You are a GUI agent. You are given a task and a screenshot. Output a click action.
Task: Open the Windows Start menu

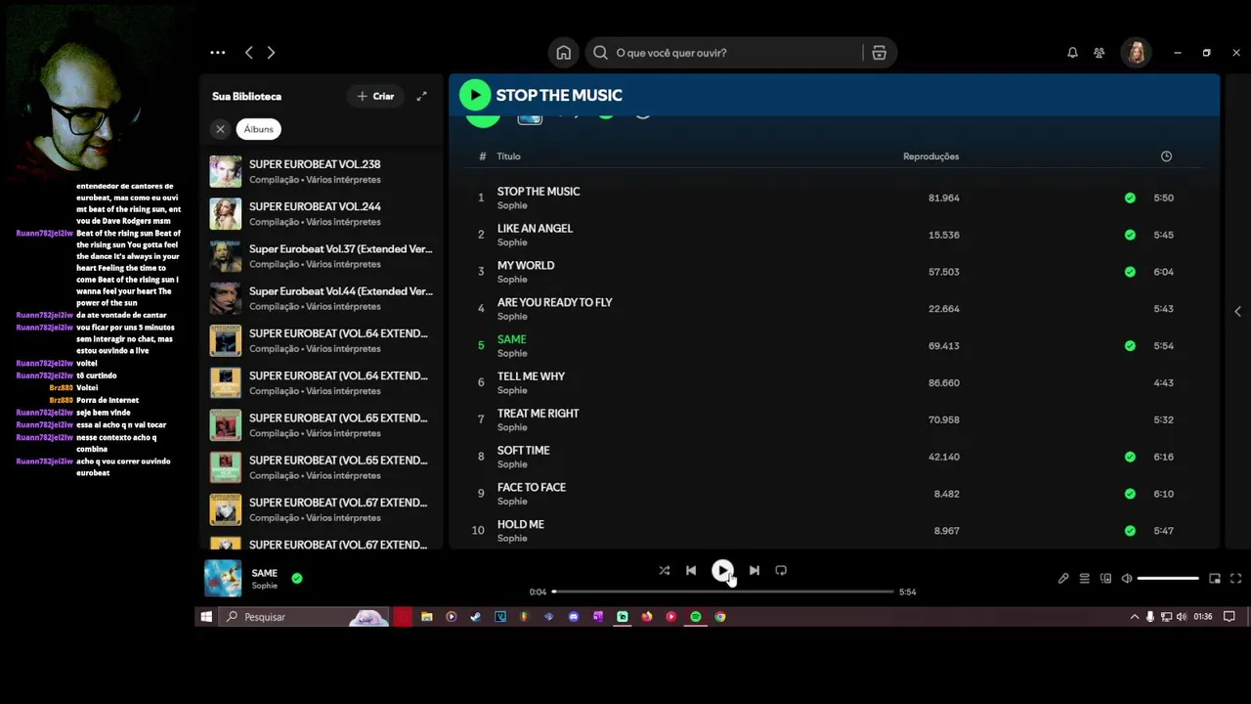[206, 617]
